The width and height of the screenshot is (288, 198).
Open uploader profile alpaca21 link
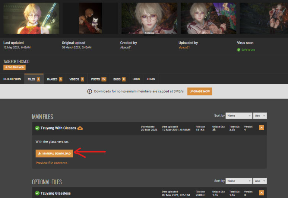pos(184,47)
